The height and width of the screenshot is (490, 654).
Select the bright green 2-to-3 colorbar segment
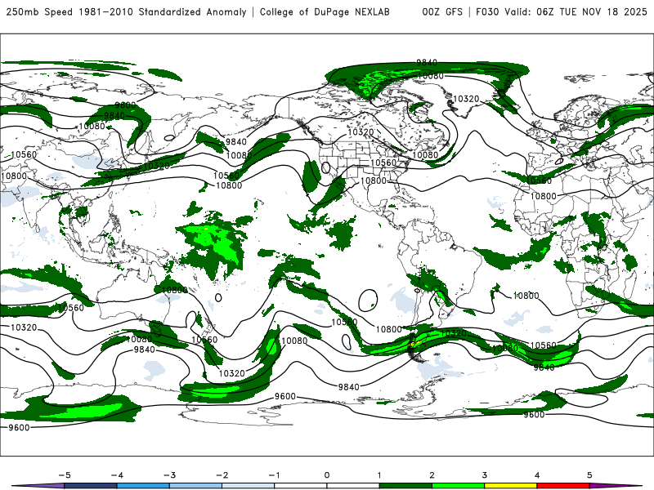(x=458, y=486)
